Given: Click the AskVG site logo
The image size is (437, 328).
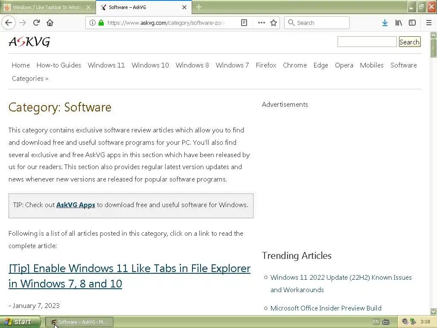Looking at the screenshot, I should pyautogui.click(x=29, y=42).
